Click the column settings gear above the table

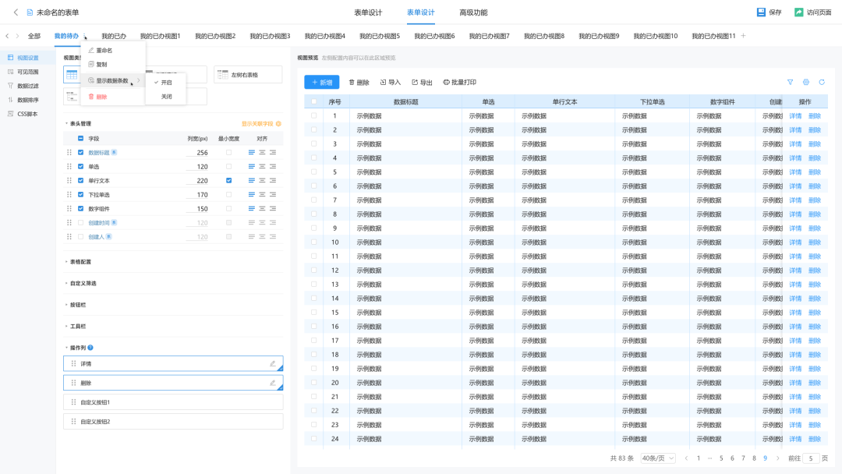[x=806, y=82]
